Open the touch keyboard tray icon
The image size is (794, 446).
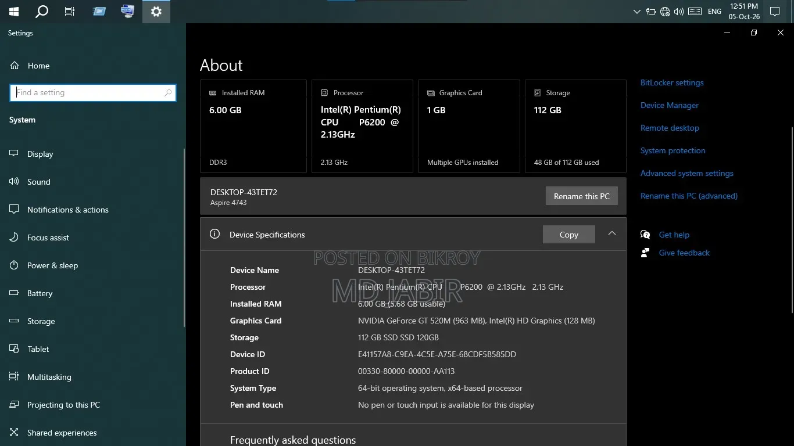tap(695, 12)
